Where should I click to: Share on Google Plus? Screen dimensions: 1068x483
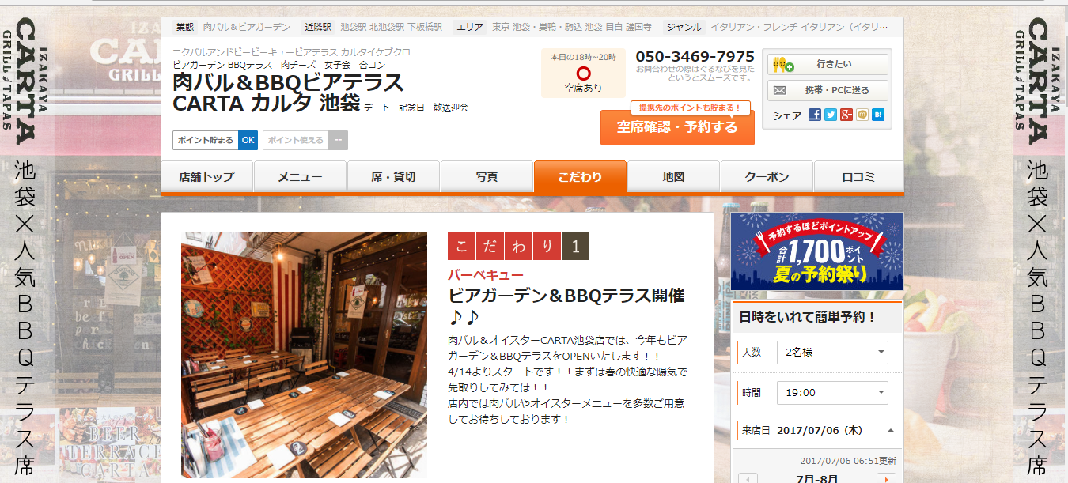point(846,115)
